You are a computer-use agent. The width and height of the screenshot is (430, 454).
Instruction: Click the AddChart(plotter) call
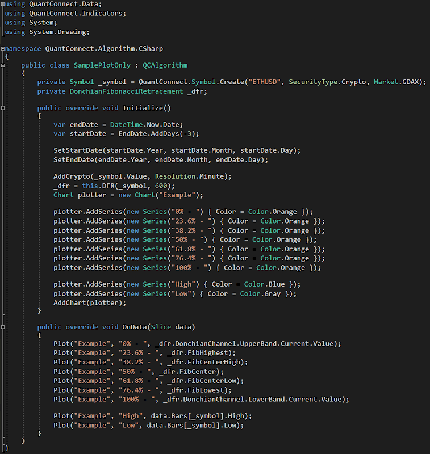pyautogui.click(x=90, y=303)
